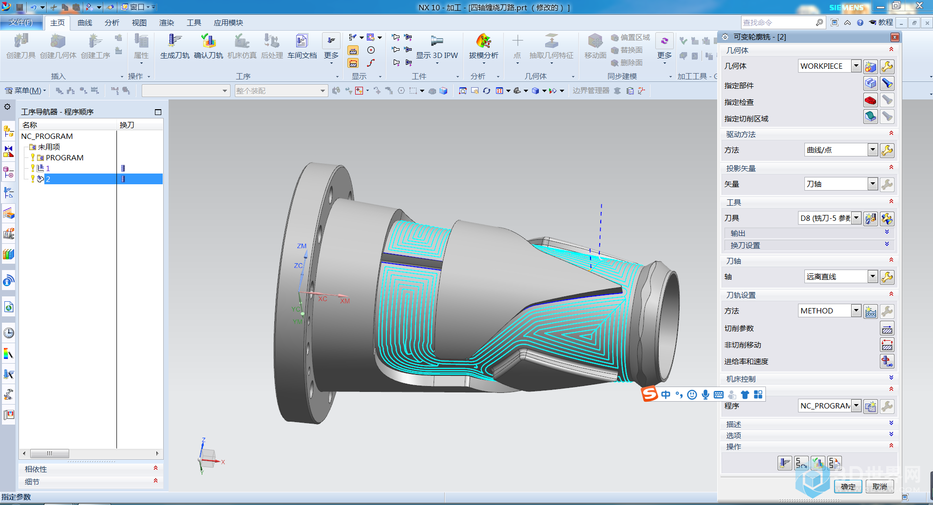This screenshot has width=933, height=505.
Task: Click the Generate Tool Path (生成刀轨) icon
Action: pos(174,41)
